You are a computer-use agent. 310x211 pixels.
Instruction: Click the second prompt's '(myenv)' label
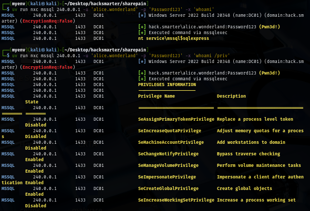tap(18, 50)
